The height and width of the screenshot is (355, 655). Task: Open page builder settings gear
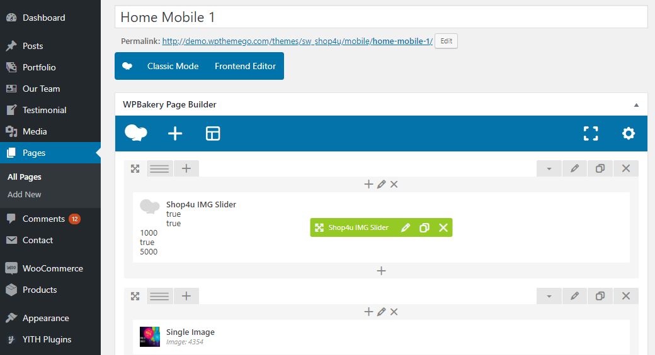point(629,133)
